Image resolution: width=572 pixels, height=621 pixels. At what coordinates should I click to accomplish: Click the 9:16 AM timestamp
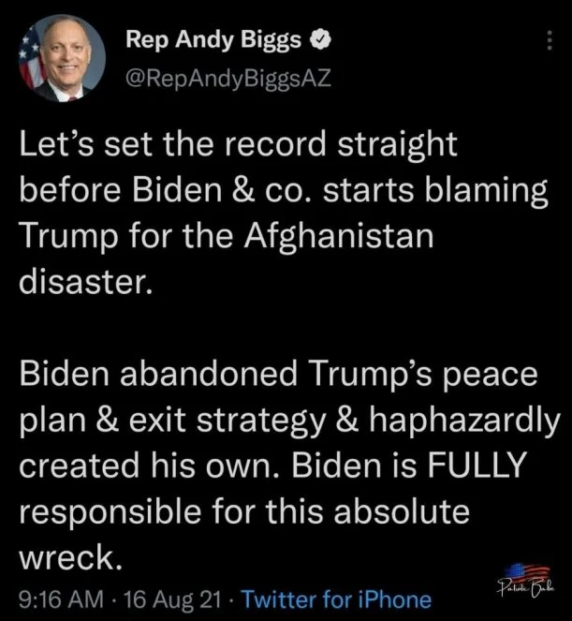62,599
